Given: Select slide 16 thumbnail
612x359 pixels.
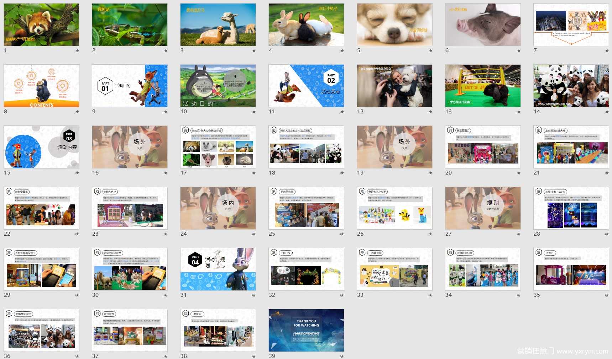Looking at the screenshot, I should [x=130, y=147].
